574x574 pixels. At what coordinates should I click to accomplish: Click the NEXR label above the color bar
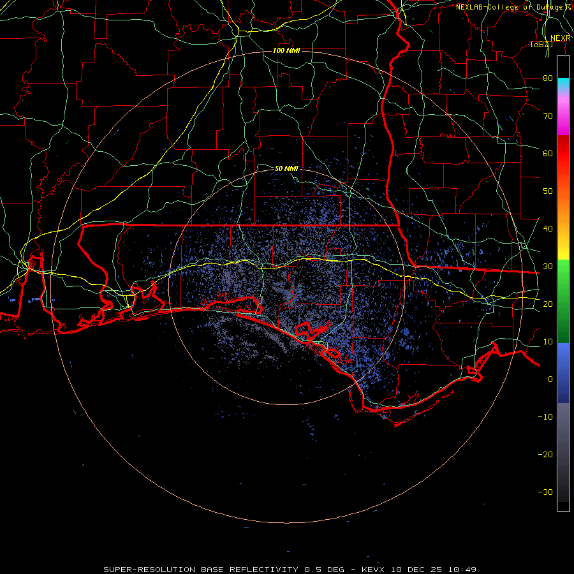560,38
